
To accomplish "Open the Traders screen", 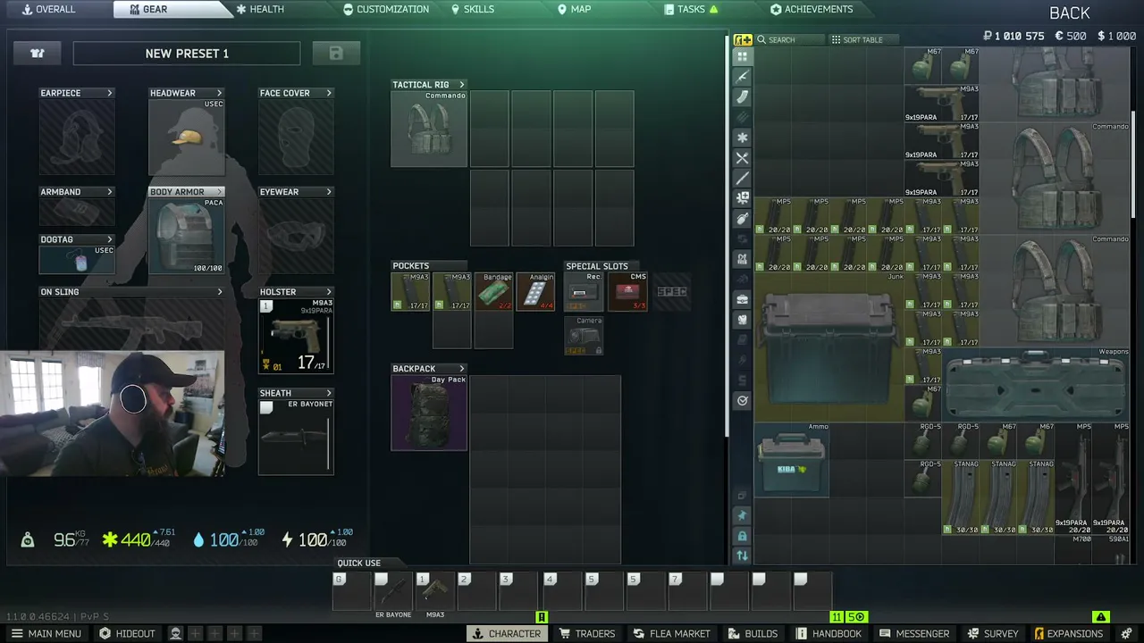I will (x=587, y=633).
